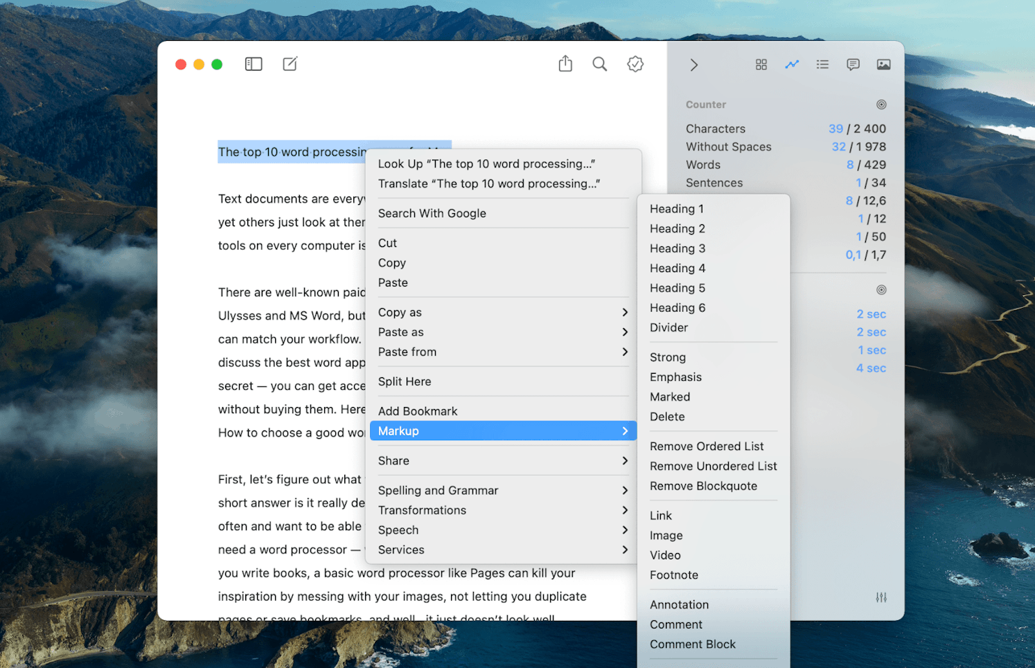Open the dashboard grid view
The width and height of the screenshot is (1035, 668).
761,64
